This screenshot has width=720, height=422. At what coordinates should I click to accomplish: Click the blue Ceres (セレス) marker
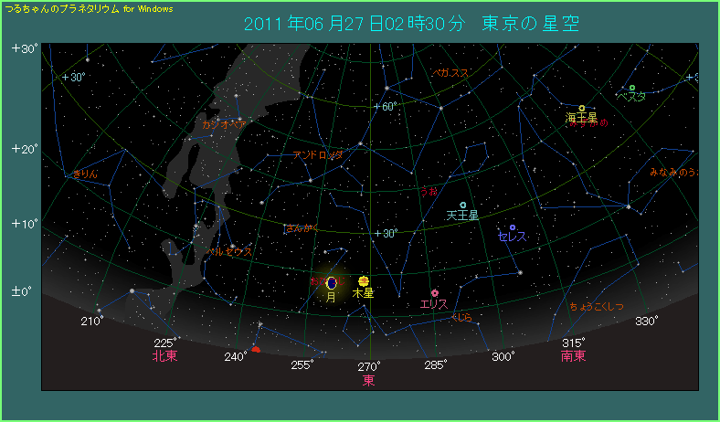point(513,227)
